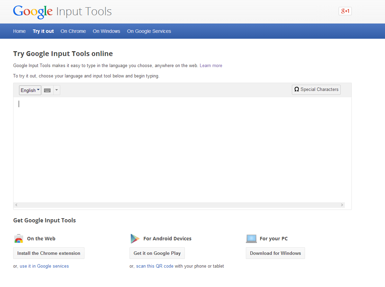This screenshot has height=287, width=385.
Task: Toggle the on-screen keyboard icon
Action: click(x=47, y=90)
